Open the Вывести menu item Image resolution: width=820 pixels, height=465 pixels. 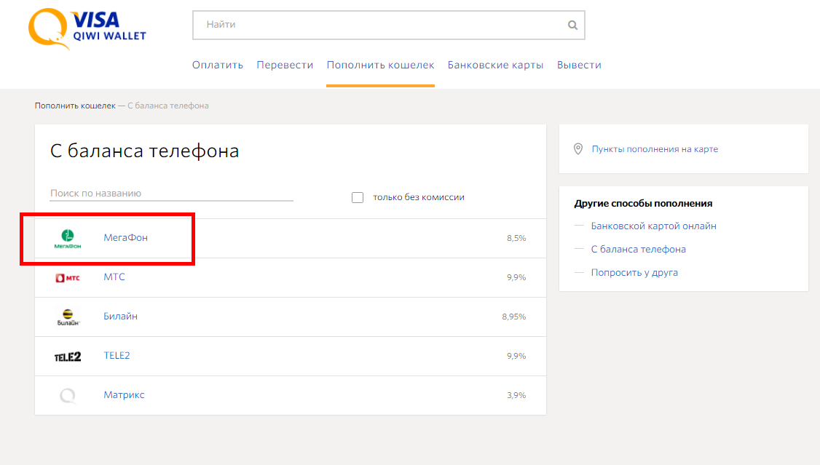pos(579,65)
